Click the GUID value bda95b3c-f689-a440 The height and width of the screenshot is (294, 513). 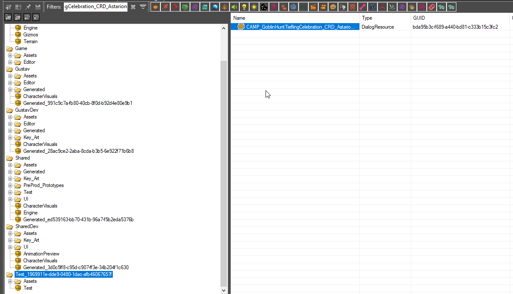pyautogui.click(x=456, y=27)
